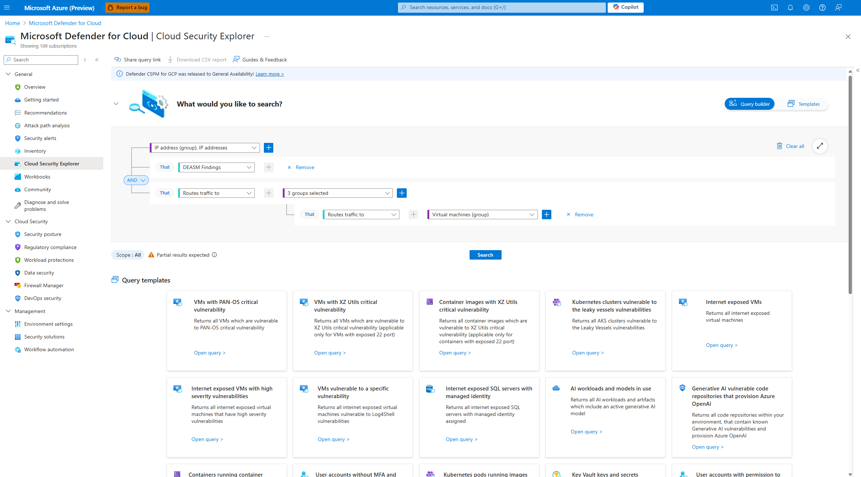Open the DEASM Findings dropdown
The image size is (861, 477).
click(x=216, y=167)
